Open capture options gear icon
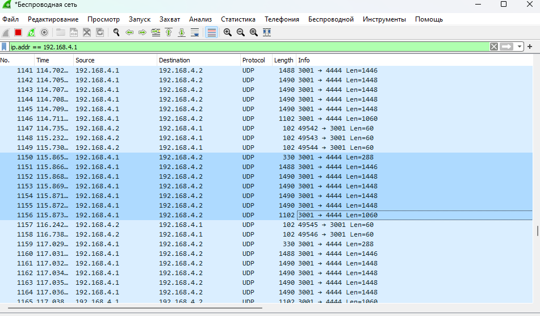 point(44,32)
